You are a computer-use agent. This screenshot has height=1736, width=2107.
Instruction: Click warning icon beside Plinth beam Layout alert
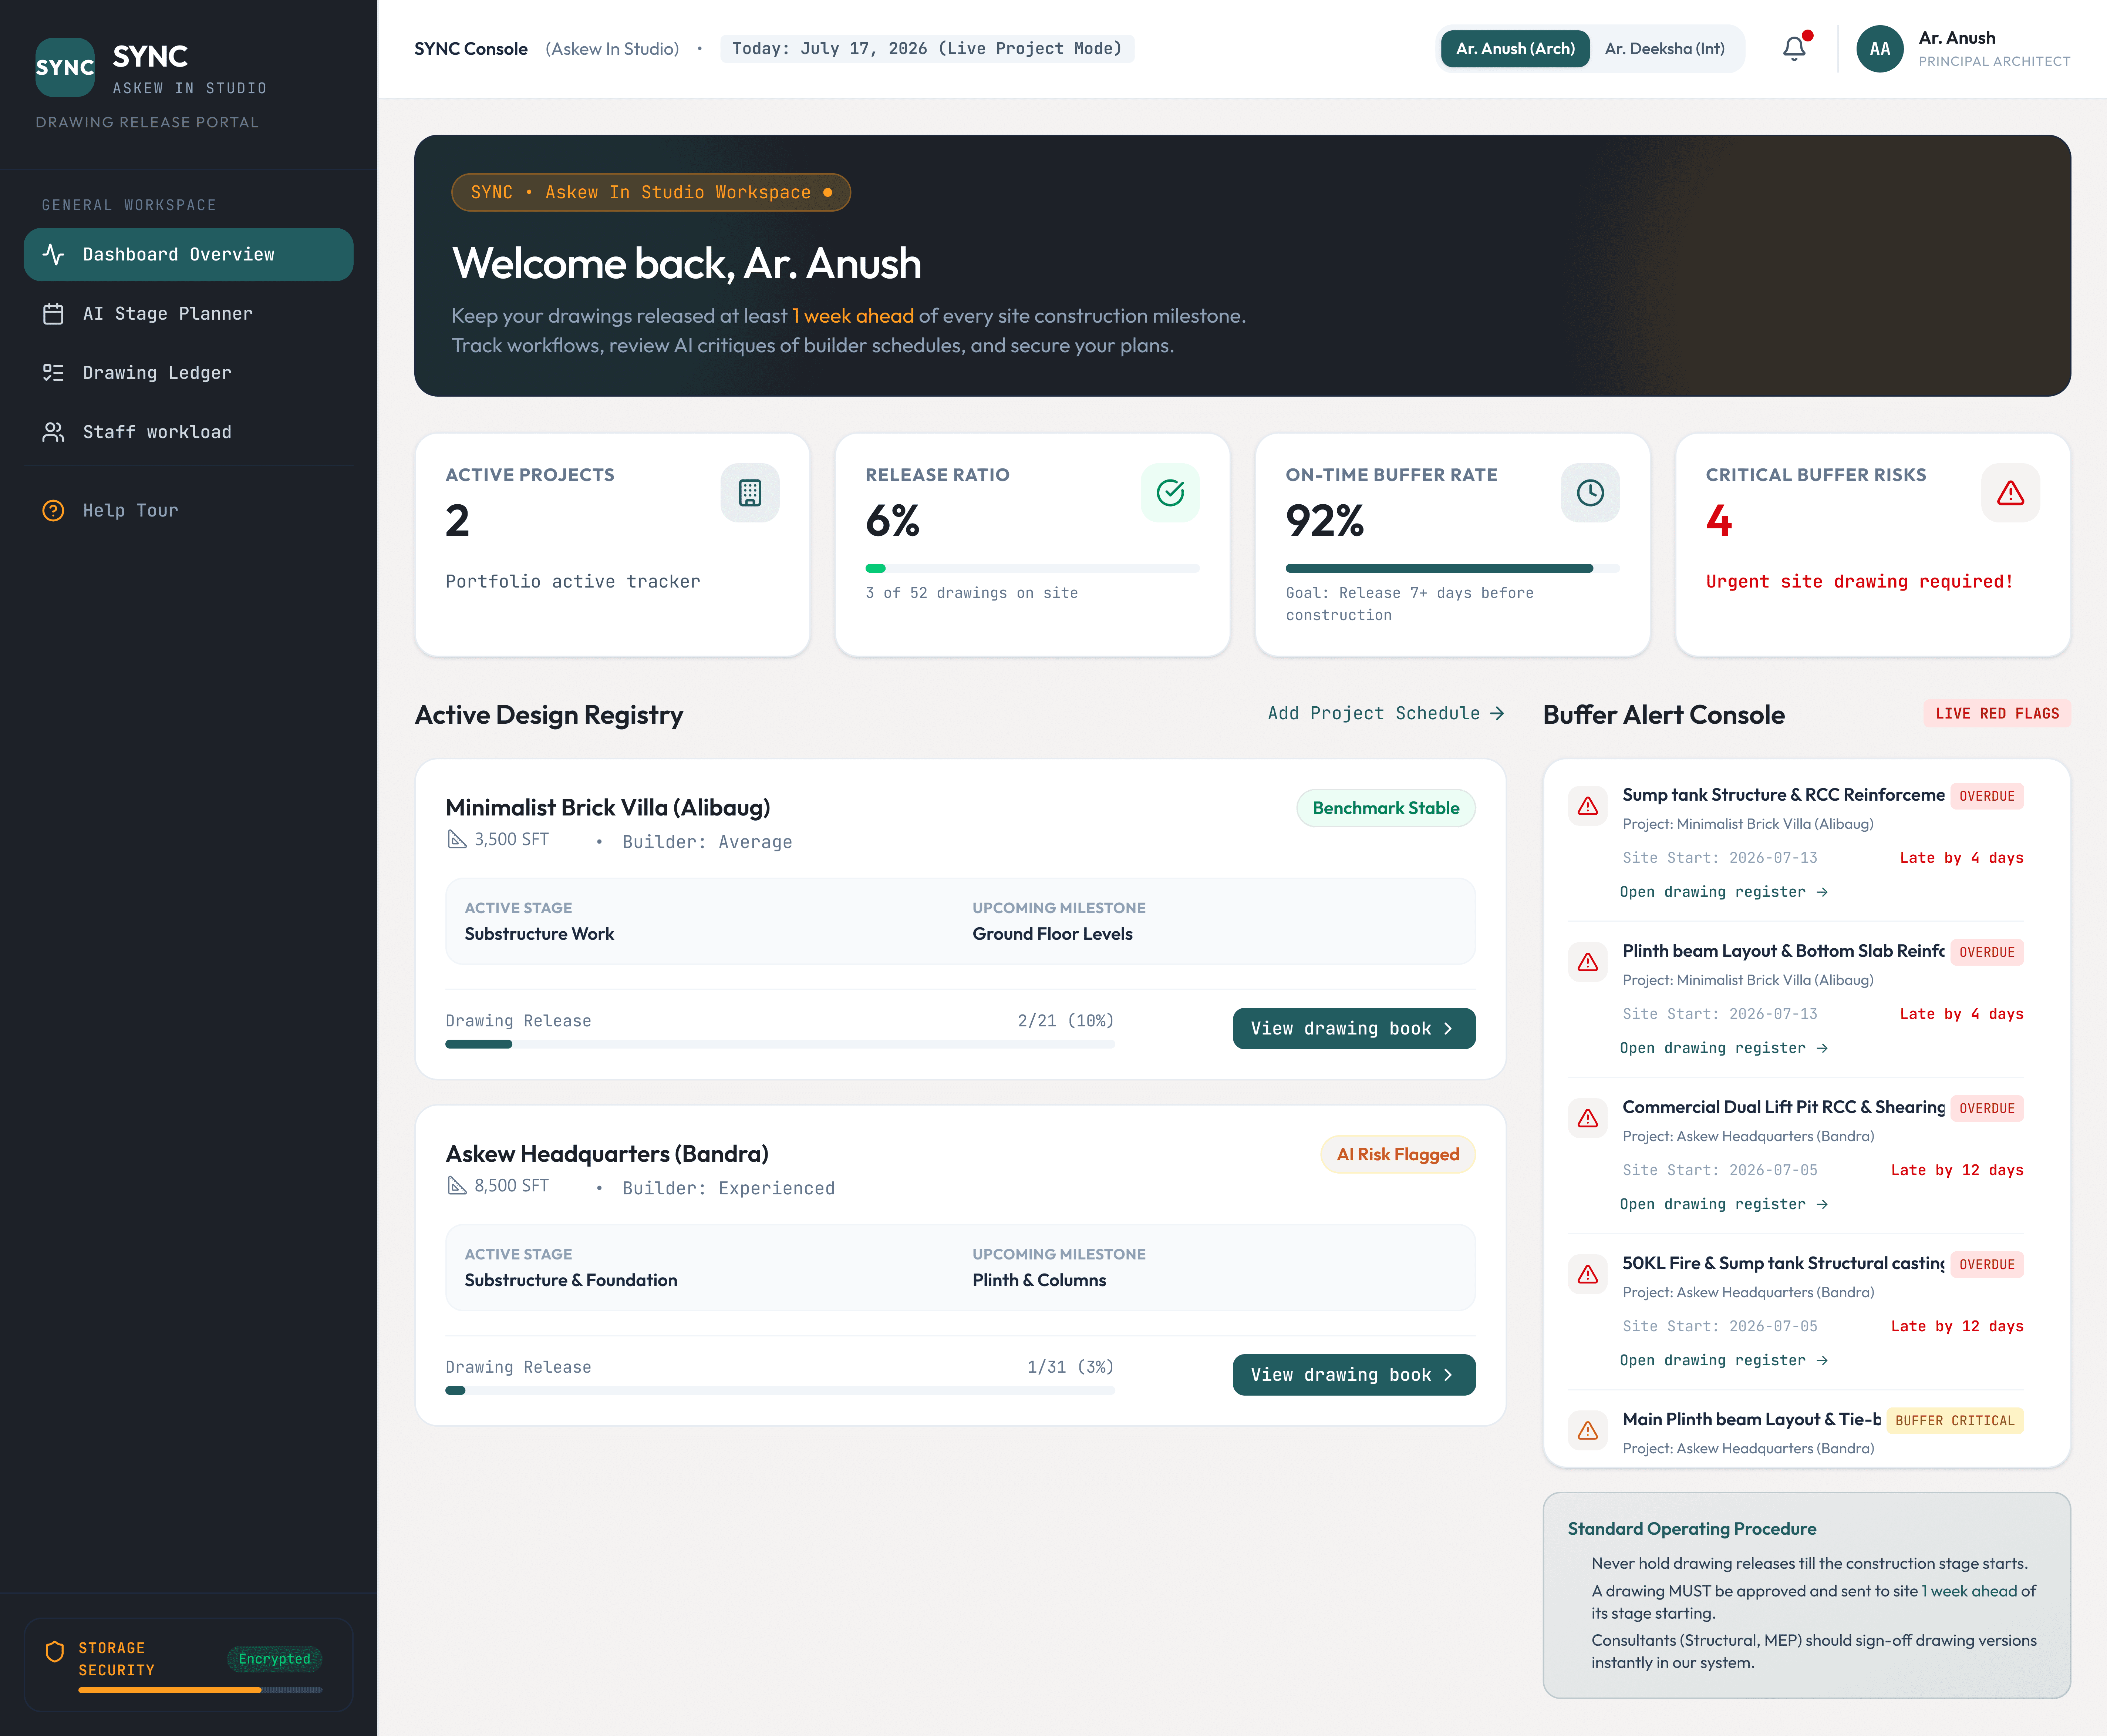pyautogui.click(x=1587, y=962)
